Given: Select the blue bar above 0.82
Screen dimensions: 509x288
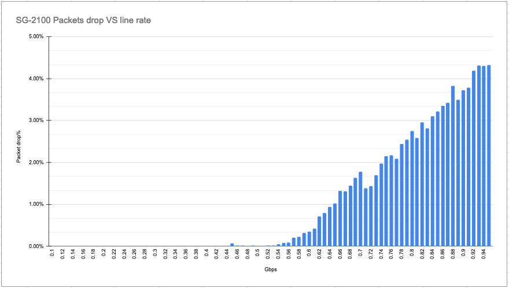Looking at the screenshot, I should pos(422,184).
